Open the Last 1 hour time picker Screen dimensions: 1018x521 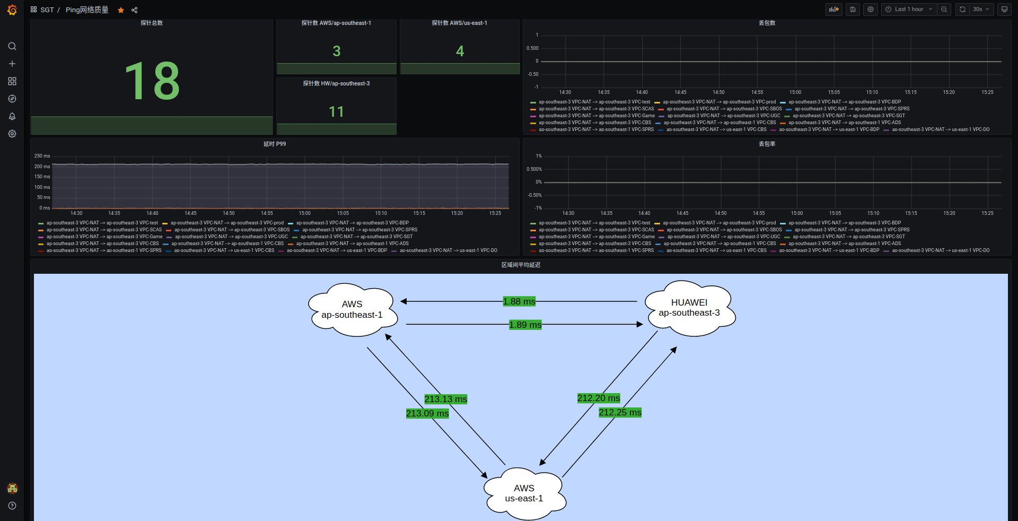[x=908, y=9]
